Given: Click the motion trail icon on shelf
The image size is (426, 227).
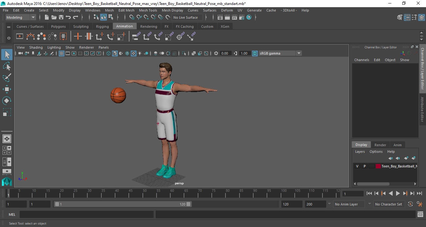Looking at the screenshot, I should 31,36.
